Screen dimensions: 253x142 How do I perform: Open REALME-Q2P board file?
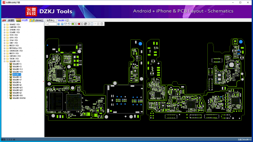(x=18, y=90)
